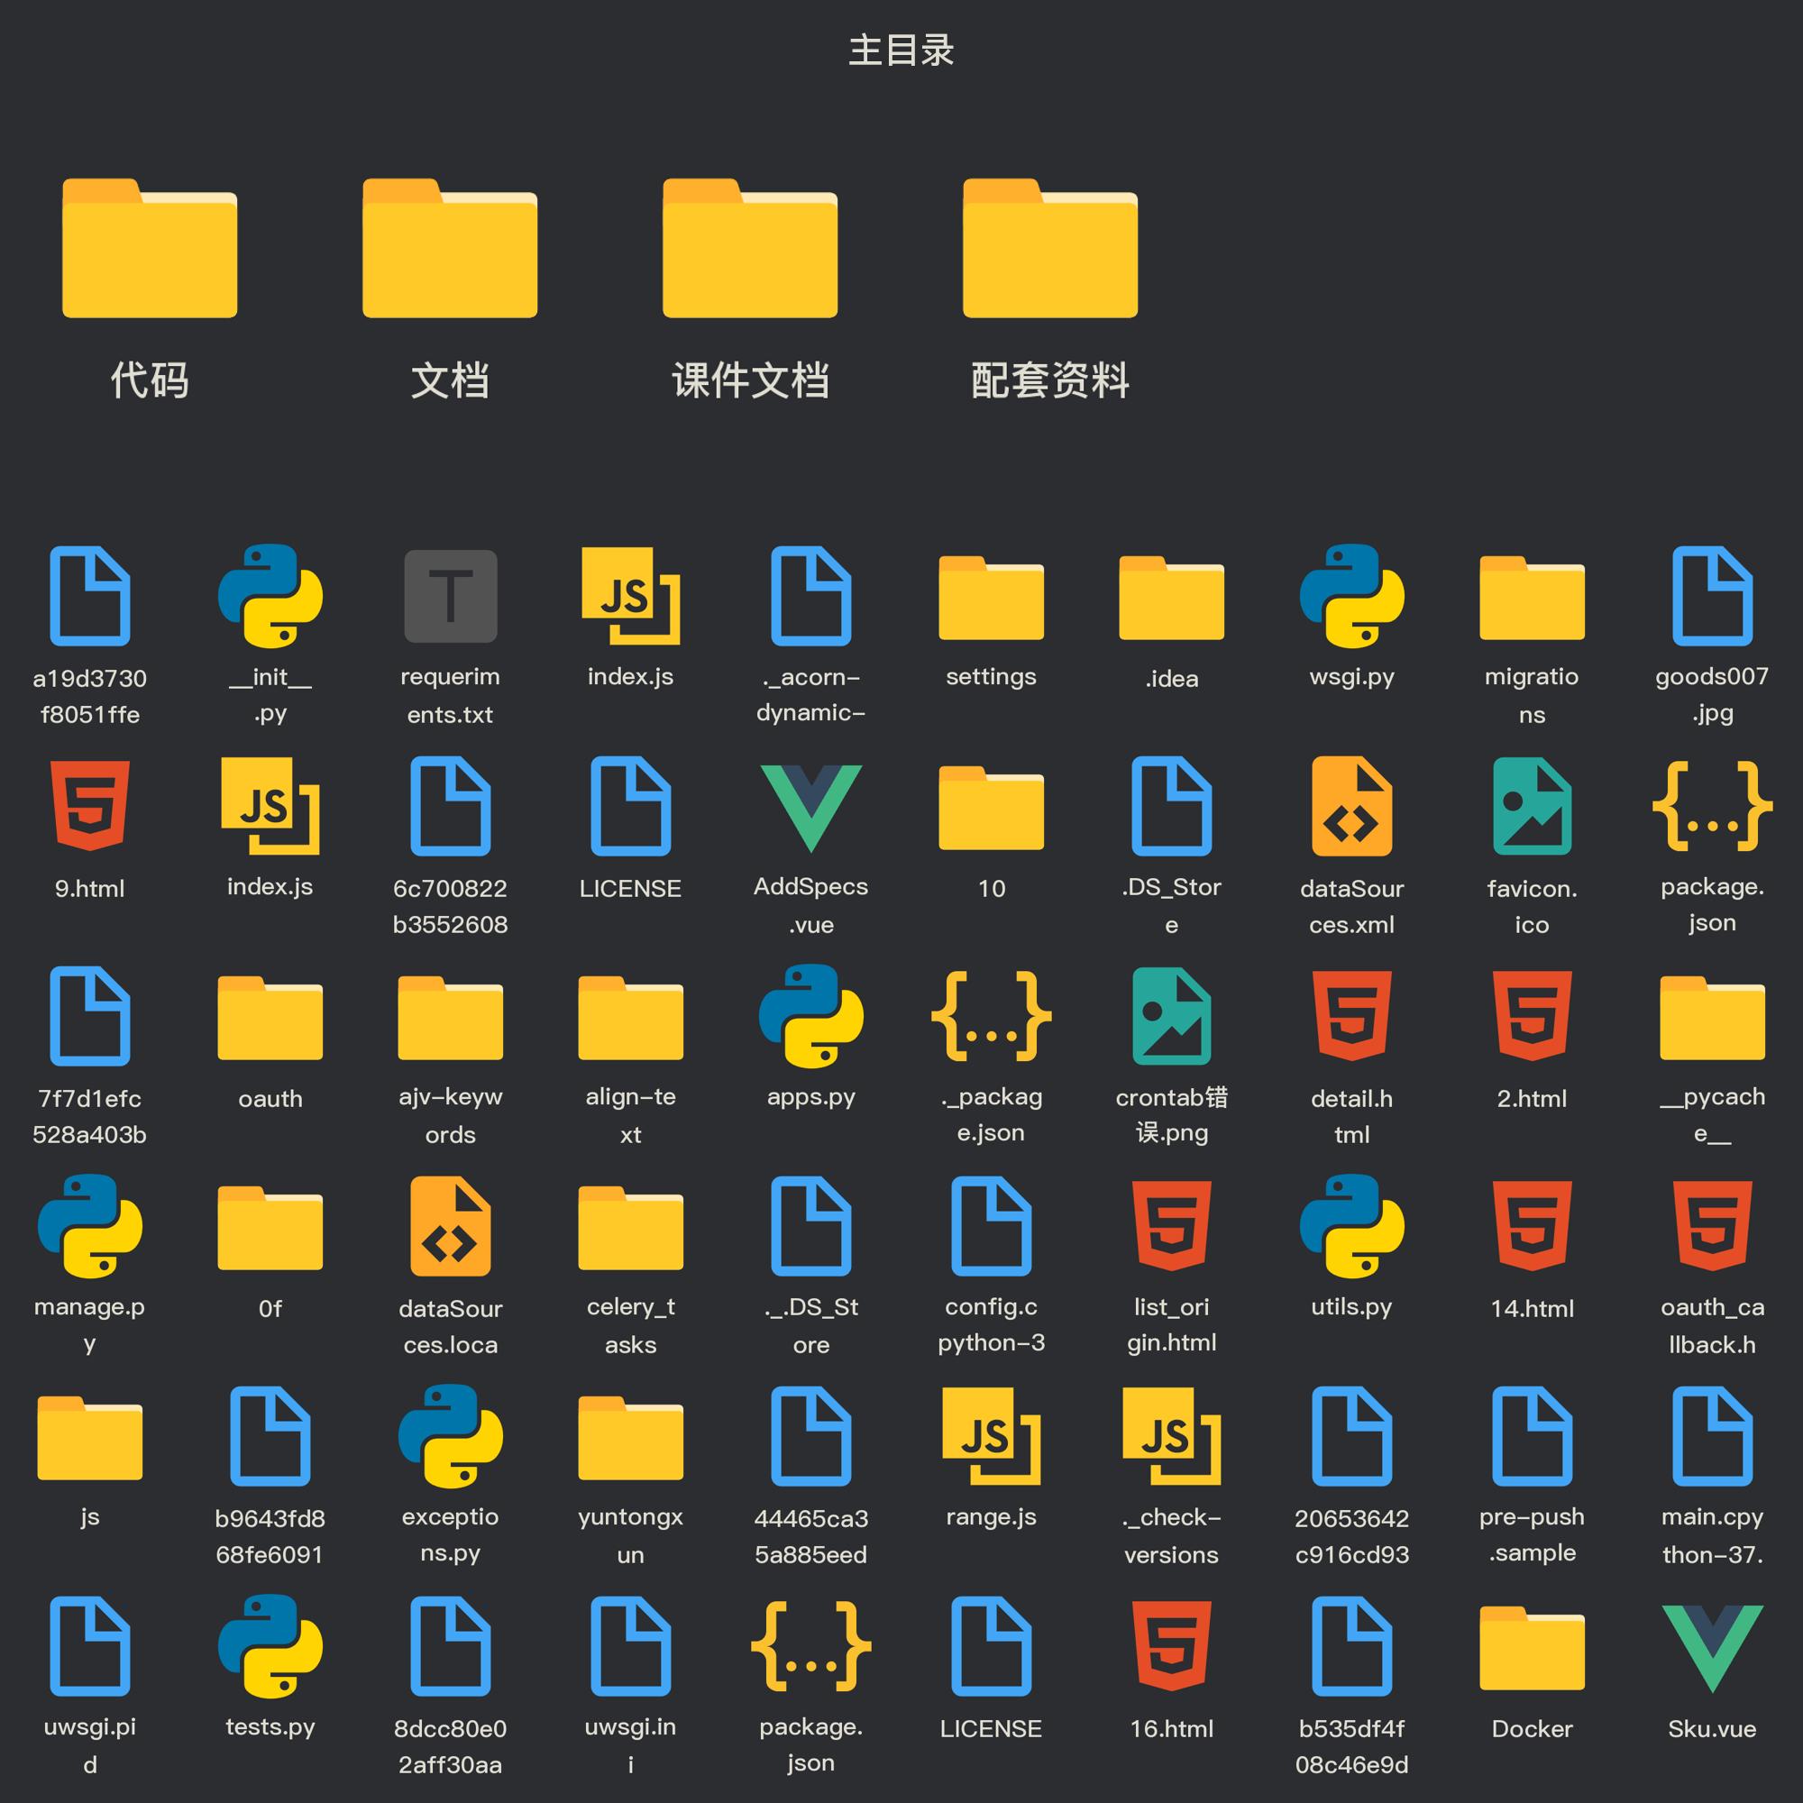Click the 6c700822 b3552608 file name
Viewport: 1803px width, 1803px height.
[x=451, y=906]
